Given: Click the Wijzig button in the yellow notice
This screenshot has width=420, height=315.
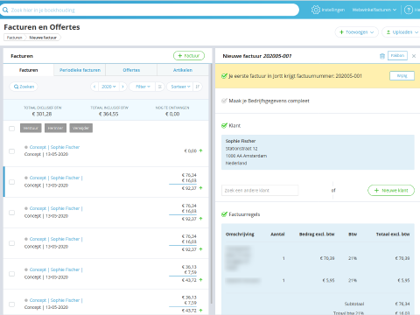Looking at the screenshot, I should (402, 76).
